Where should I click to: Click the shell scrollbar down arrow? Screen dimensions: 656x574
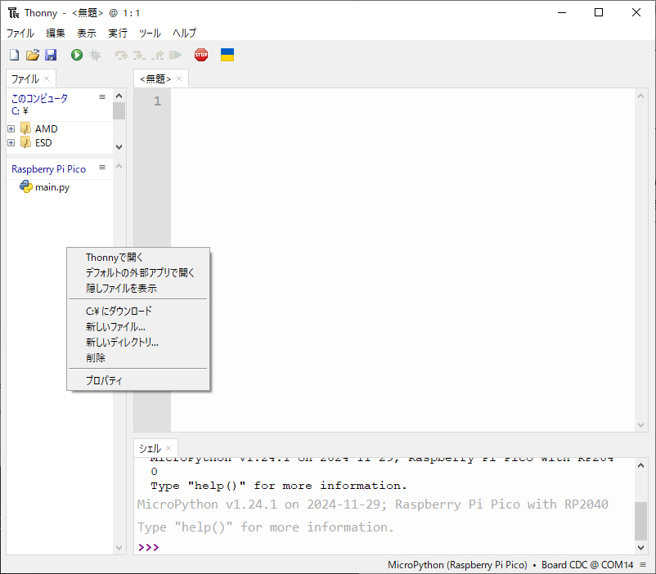click(x=641, y=547)
